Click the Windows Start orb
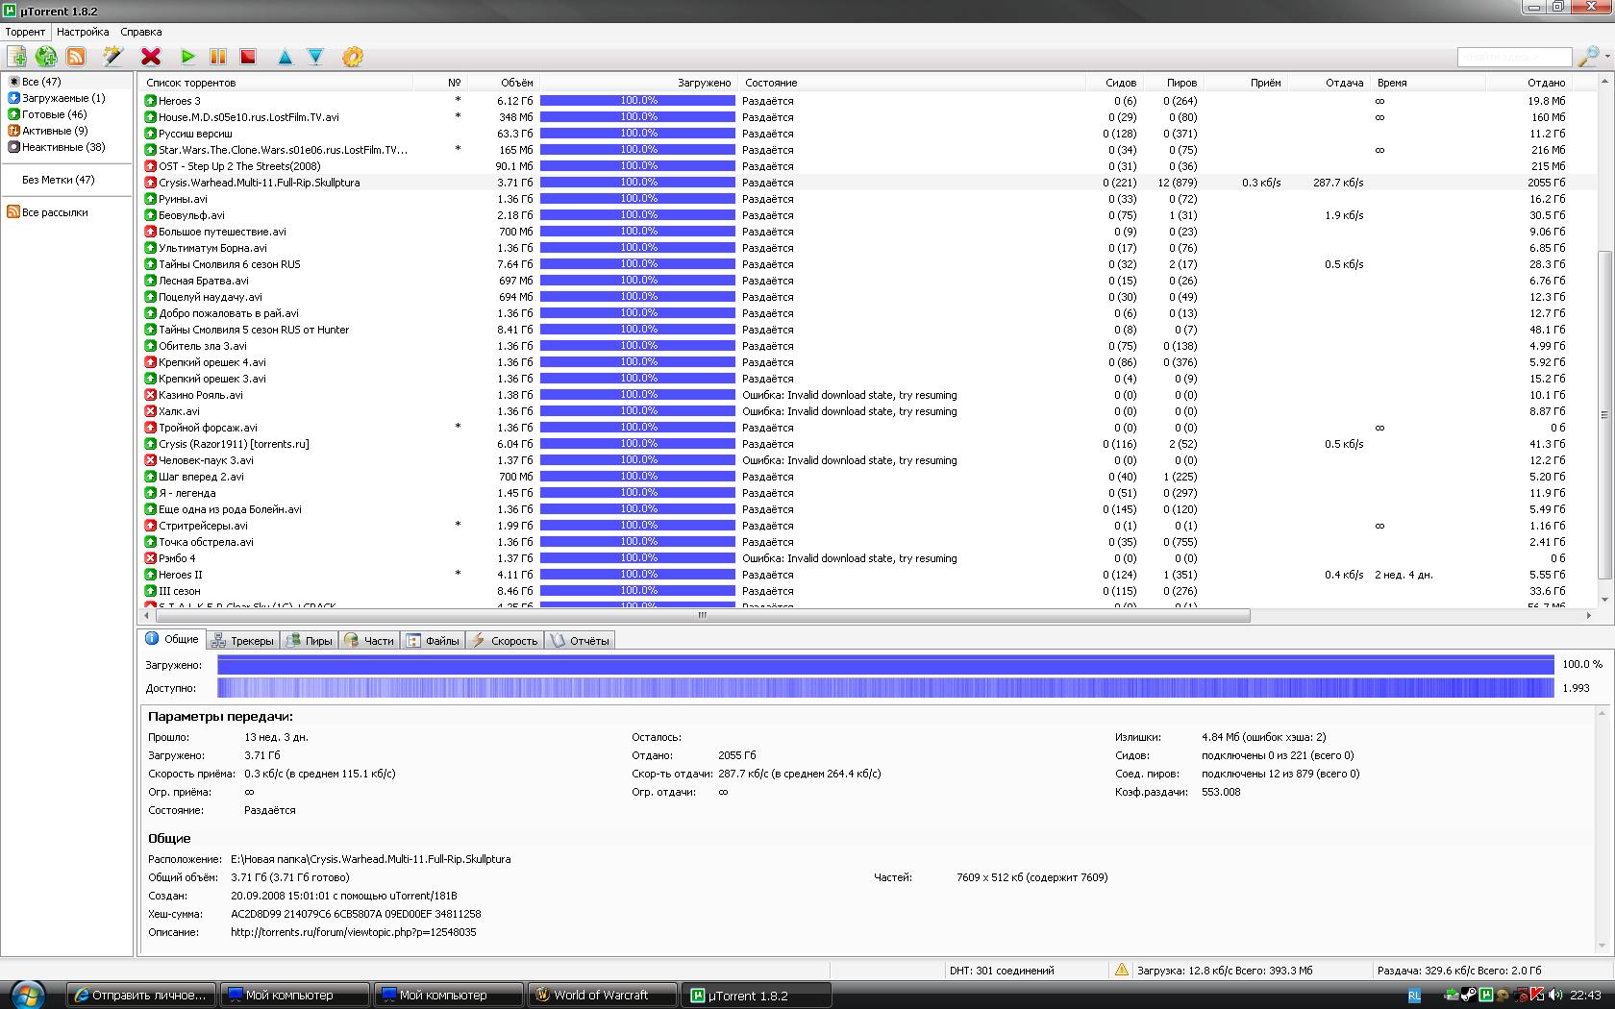Image resolution: width=1615 pixels, height=1009 pixels. tap(26, 994)
